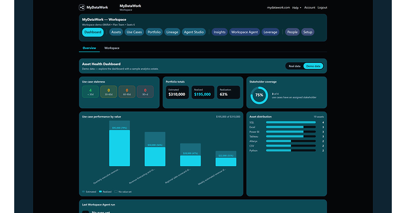Click '$195,000 of $310,000' chart summary
Viewport: 406px width, 213px height.
[228, 117]
